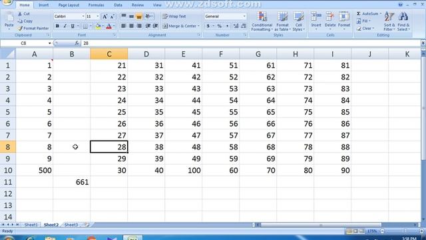Viewport: 426px width, 240px height.
Task: Toggle Bold formatting
Action: (57, 26)
